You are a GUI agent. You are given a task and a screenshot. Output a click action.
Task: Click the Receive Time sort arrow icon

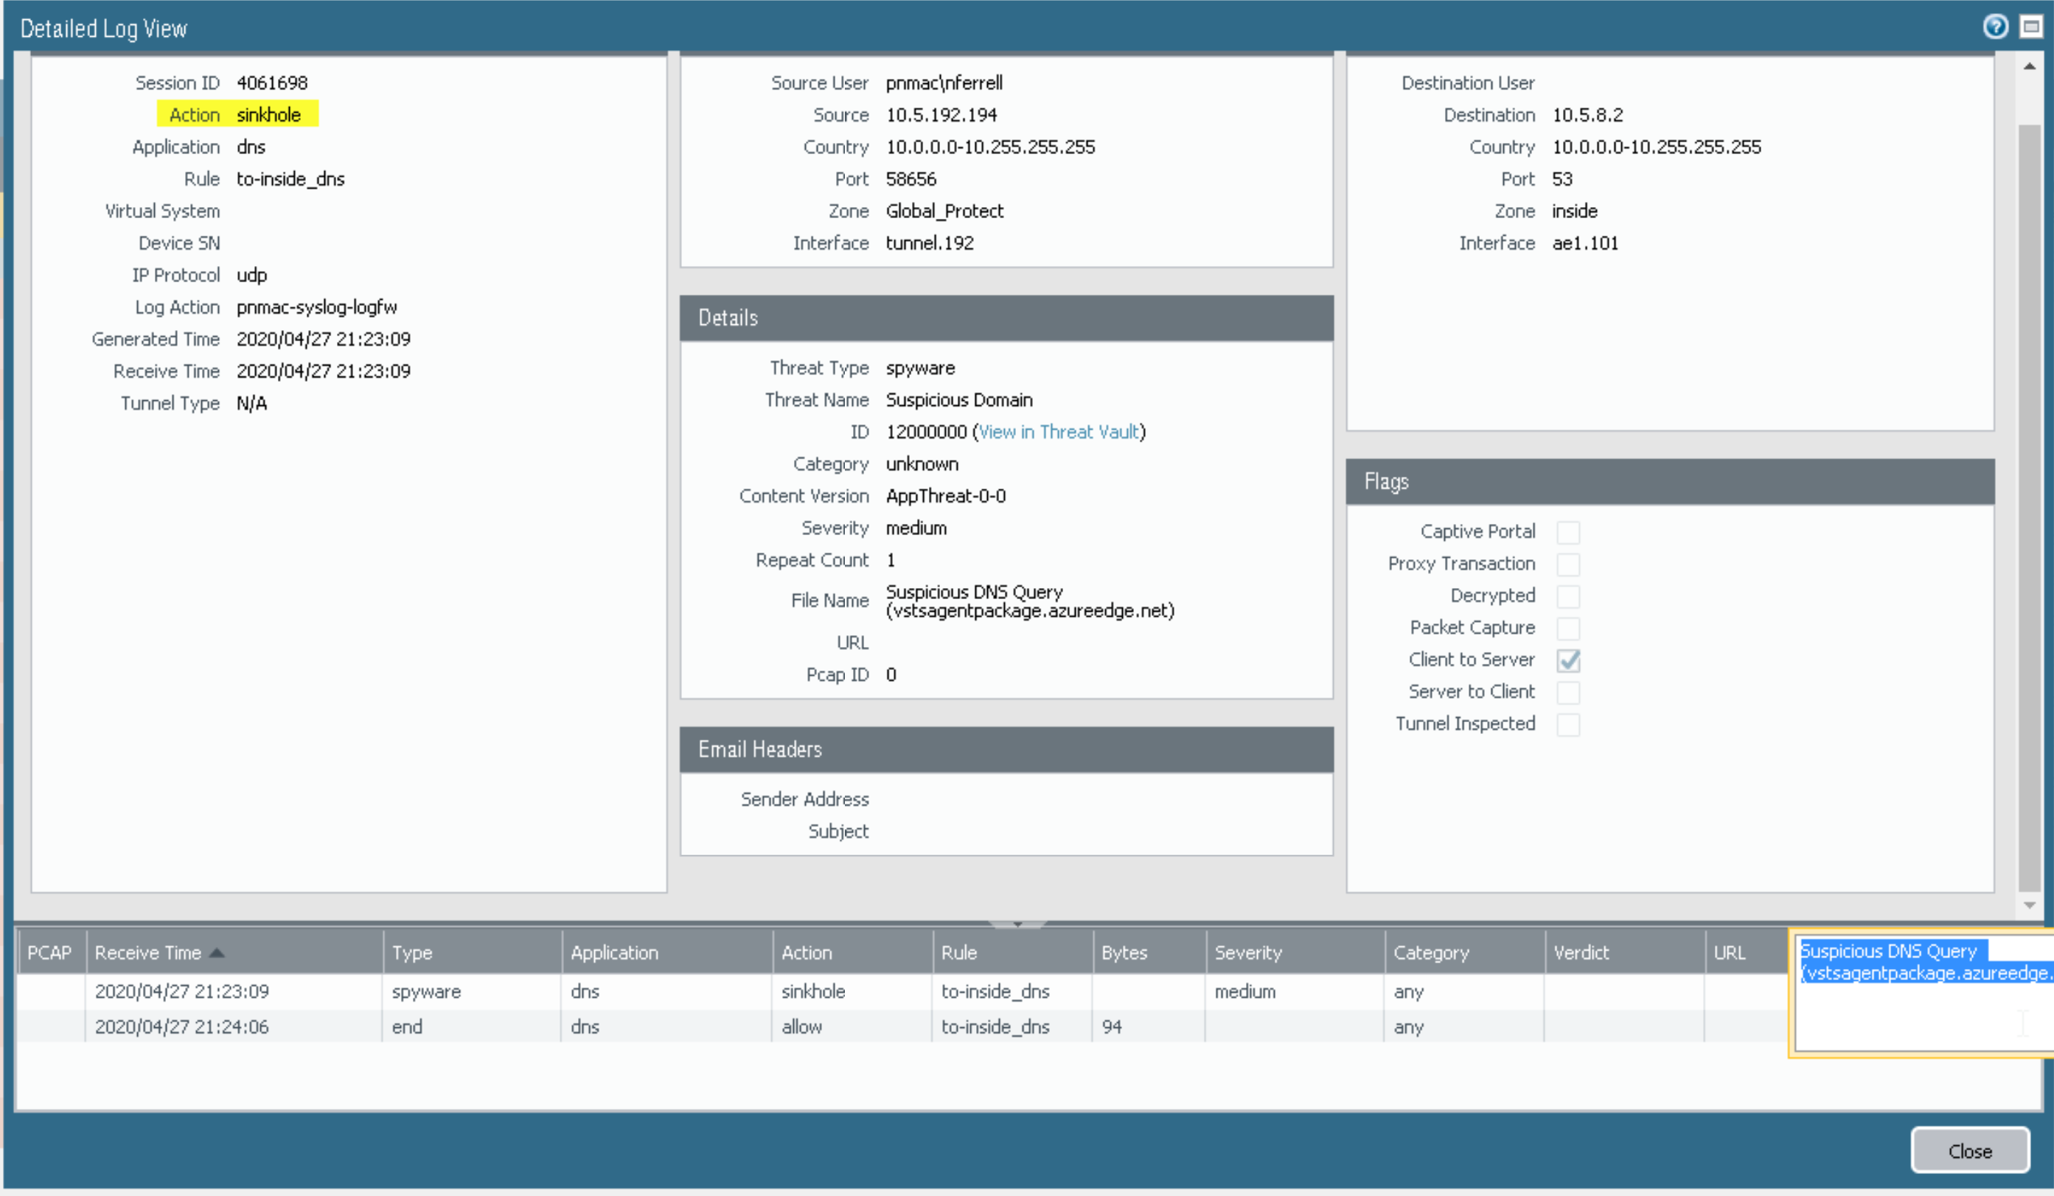[x=217, y=952]
